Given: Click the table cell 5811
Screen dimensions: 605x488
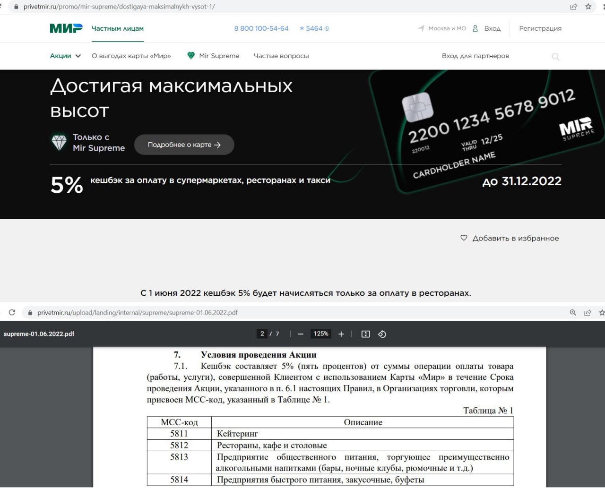Looking at the screenshot, I should [x=179, y=434].
